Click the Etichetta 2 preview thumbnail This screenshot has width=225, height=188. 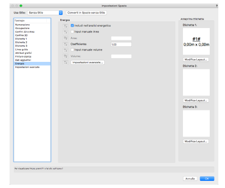pos(196,82)
